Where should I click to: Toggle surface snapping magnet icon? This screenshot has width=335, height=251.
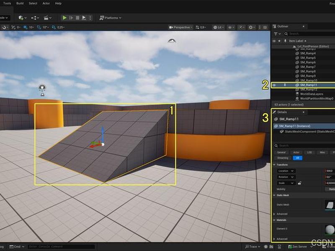(x=5, y=27)
